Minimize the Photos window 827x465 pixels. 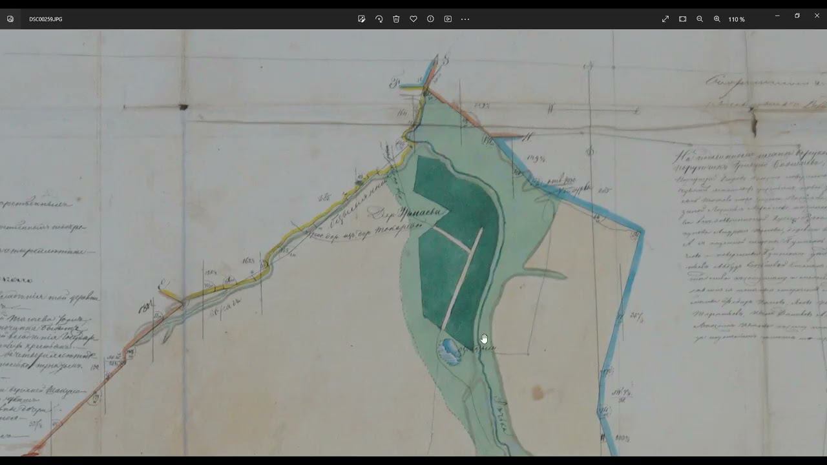(777, 15)
